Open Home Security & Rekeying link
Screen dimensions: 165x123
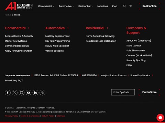(x=100, y=36)
